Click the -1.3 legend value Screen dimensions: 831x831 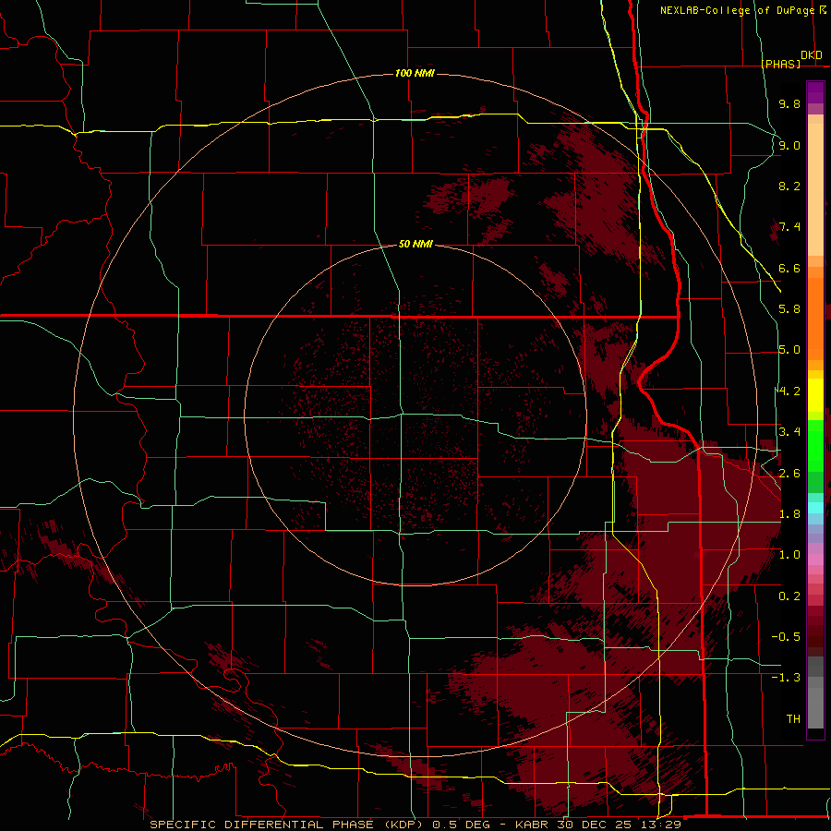pos(786,678)
